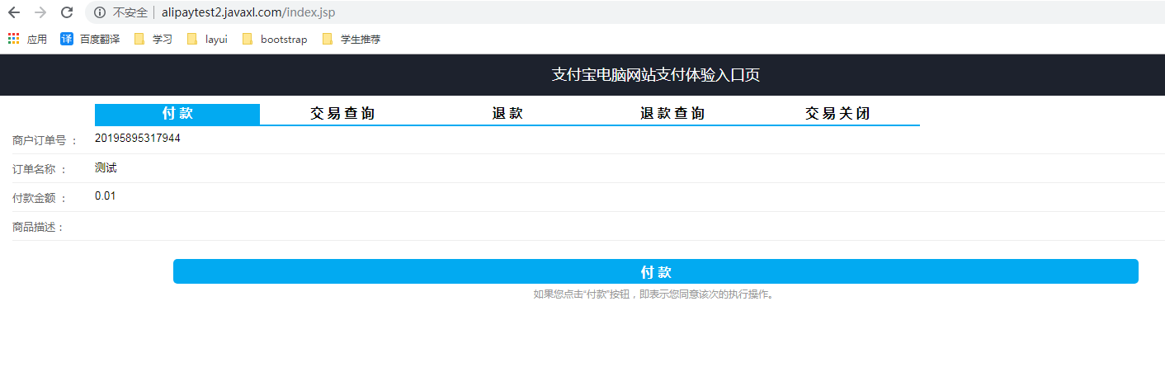Screen dimensions: 1165x386
Task: Click the 不安全 security warning text
Action: (x=130, y=12)
